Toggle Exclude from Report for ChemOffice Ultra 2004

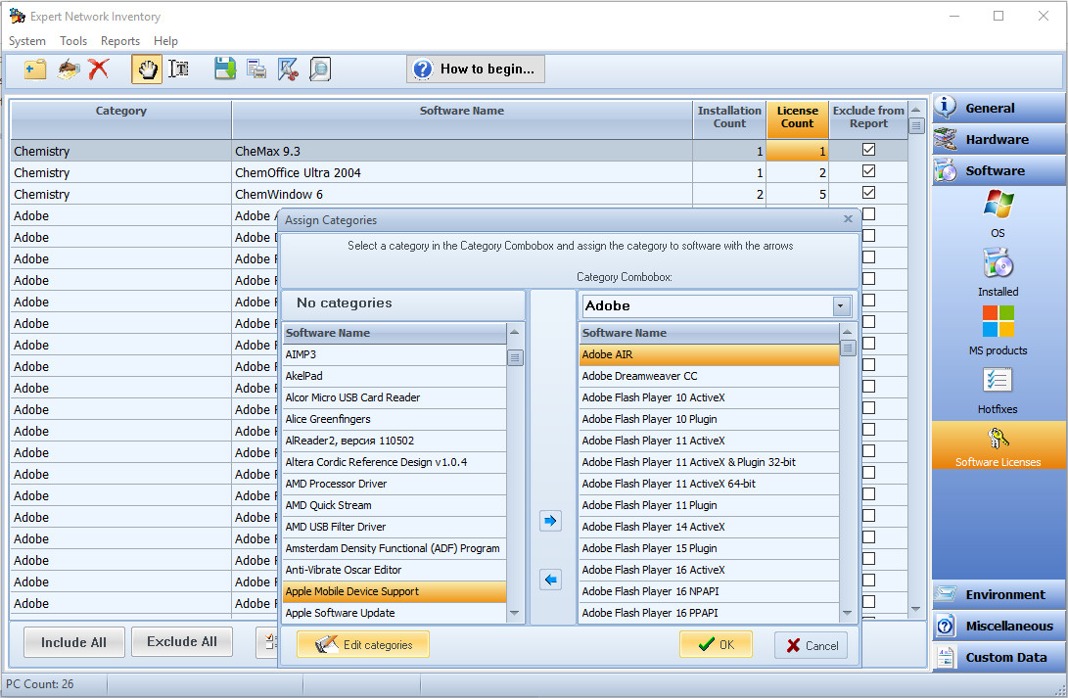coord(868,171)
